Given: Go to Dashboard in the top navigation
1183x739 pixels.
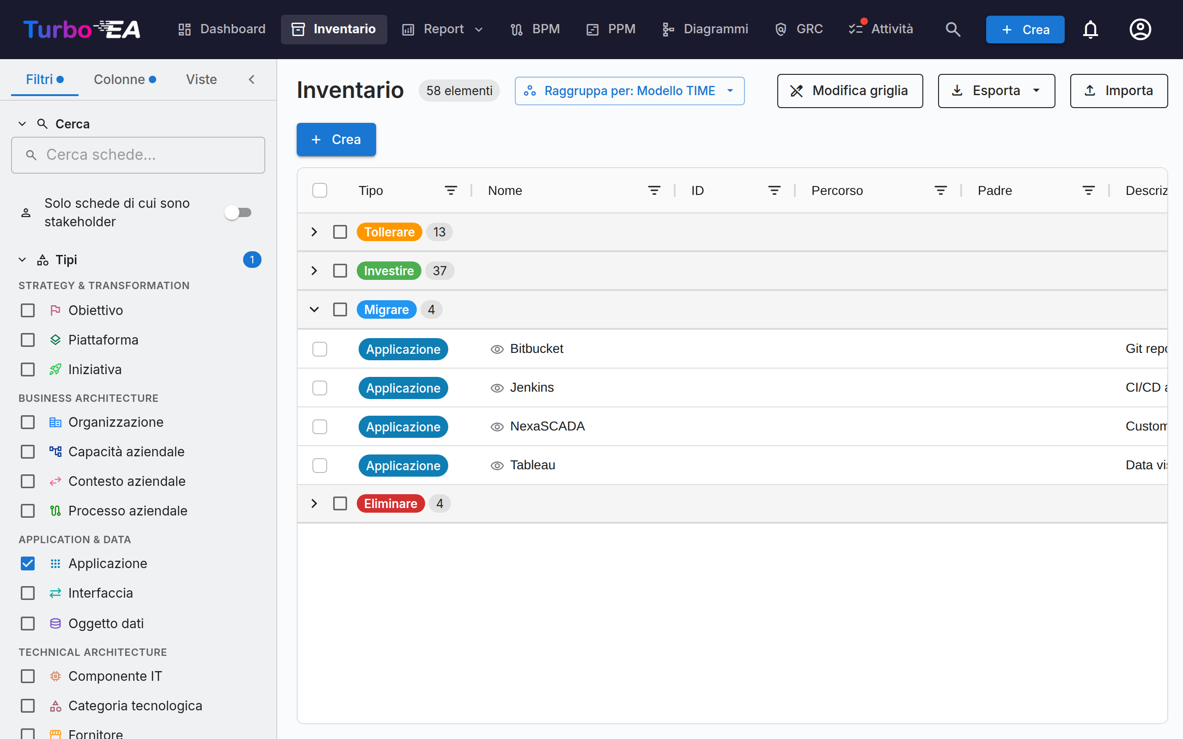Looking at the screenshot, I should [x=221, y=29].
